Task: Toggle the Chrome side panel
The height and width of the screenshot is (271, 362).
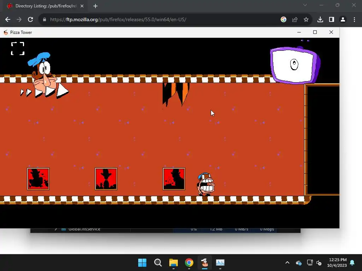Action: [332, 20]
